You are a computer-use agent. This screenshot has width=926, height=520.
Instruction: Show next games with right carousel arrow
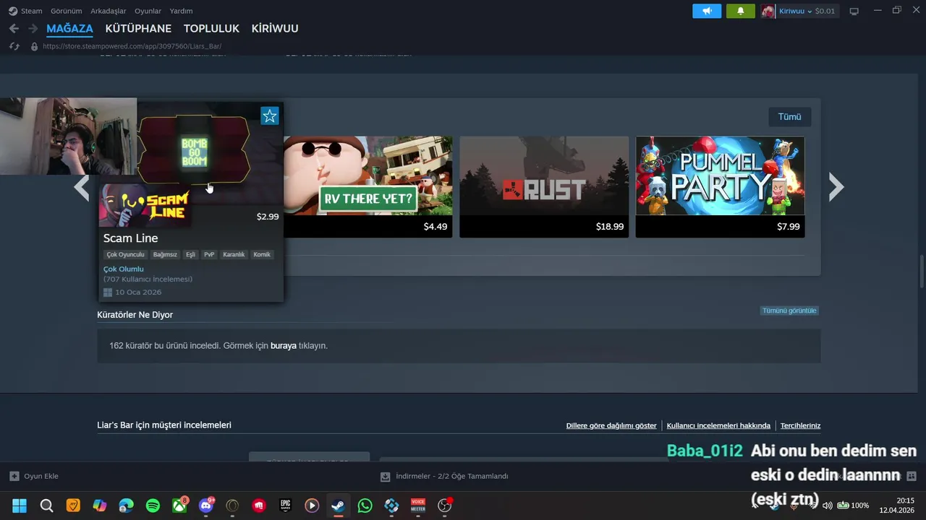pyautogui.click(x=836, y=187)
